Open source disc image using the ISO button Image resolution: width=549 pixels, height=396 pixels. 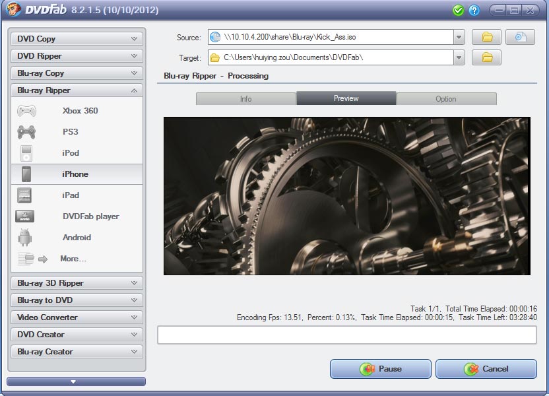520,37
